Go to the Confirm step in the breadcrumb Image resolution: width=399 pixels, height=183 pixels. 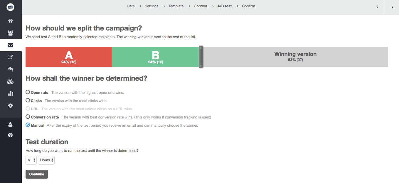(248, 6)
